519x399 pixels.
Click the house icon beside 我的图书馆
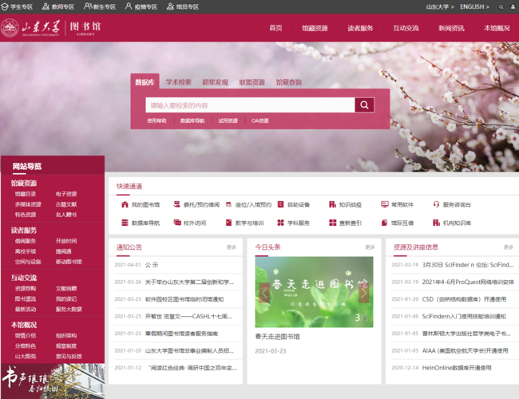[125, 204]
